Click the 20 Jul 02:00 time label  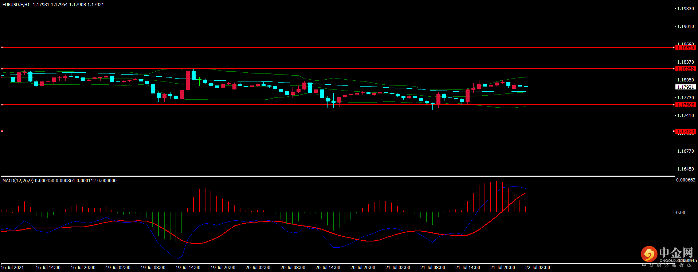258,268
